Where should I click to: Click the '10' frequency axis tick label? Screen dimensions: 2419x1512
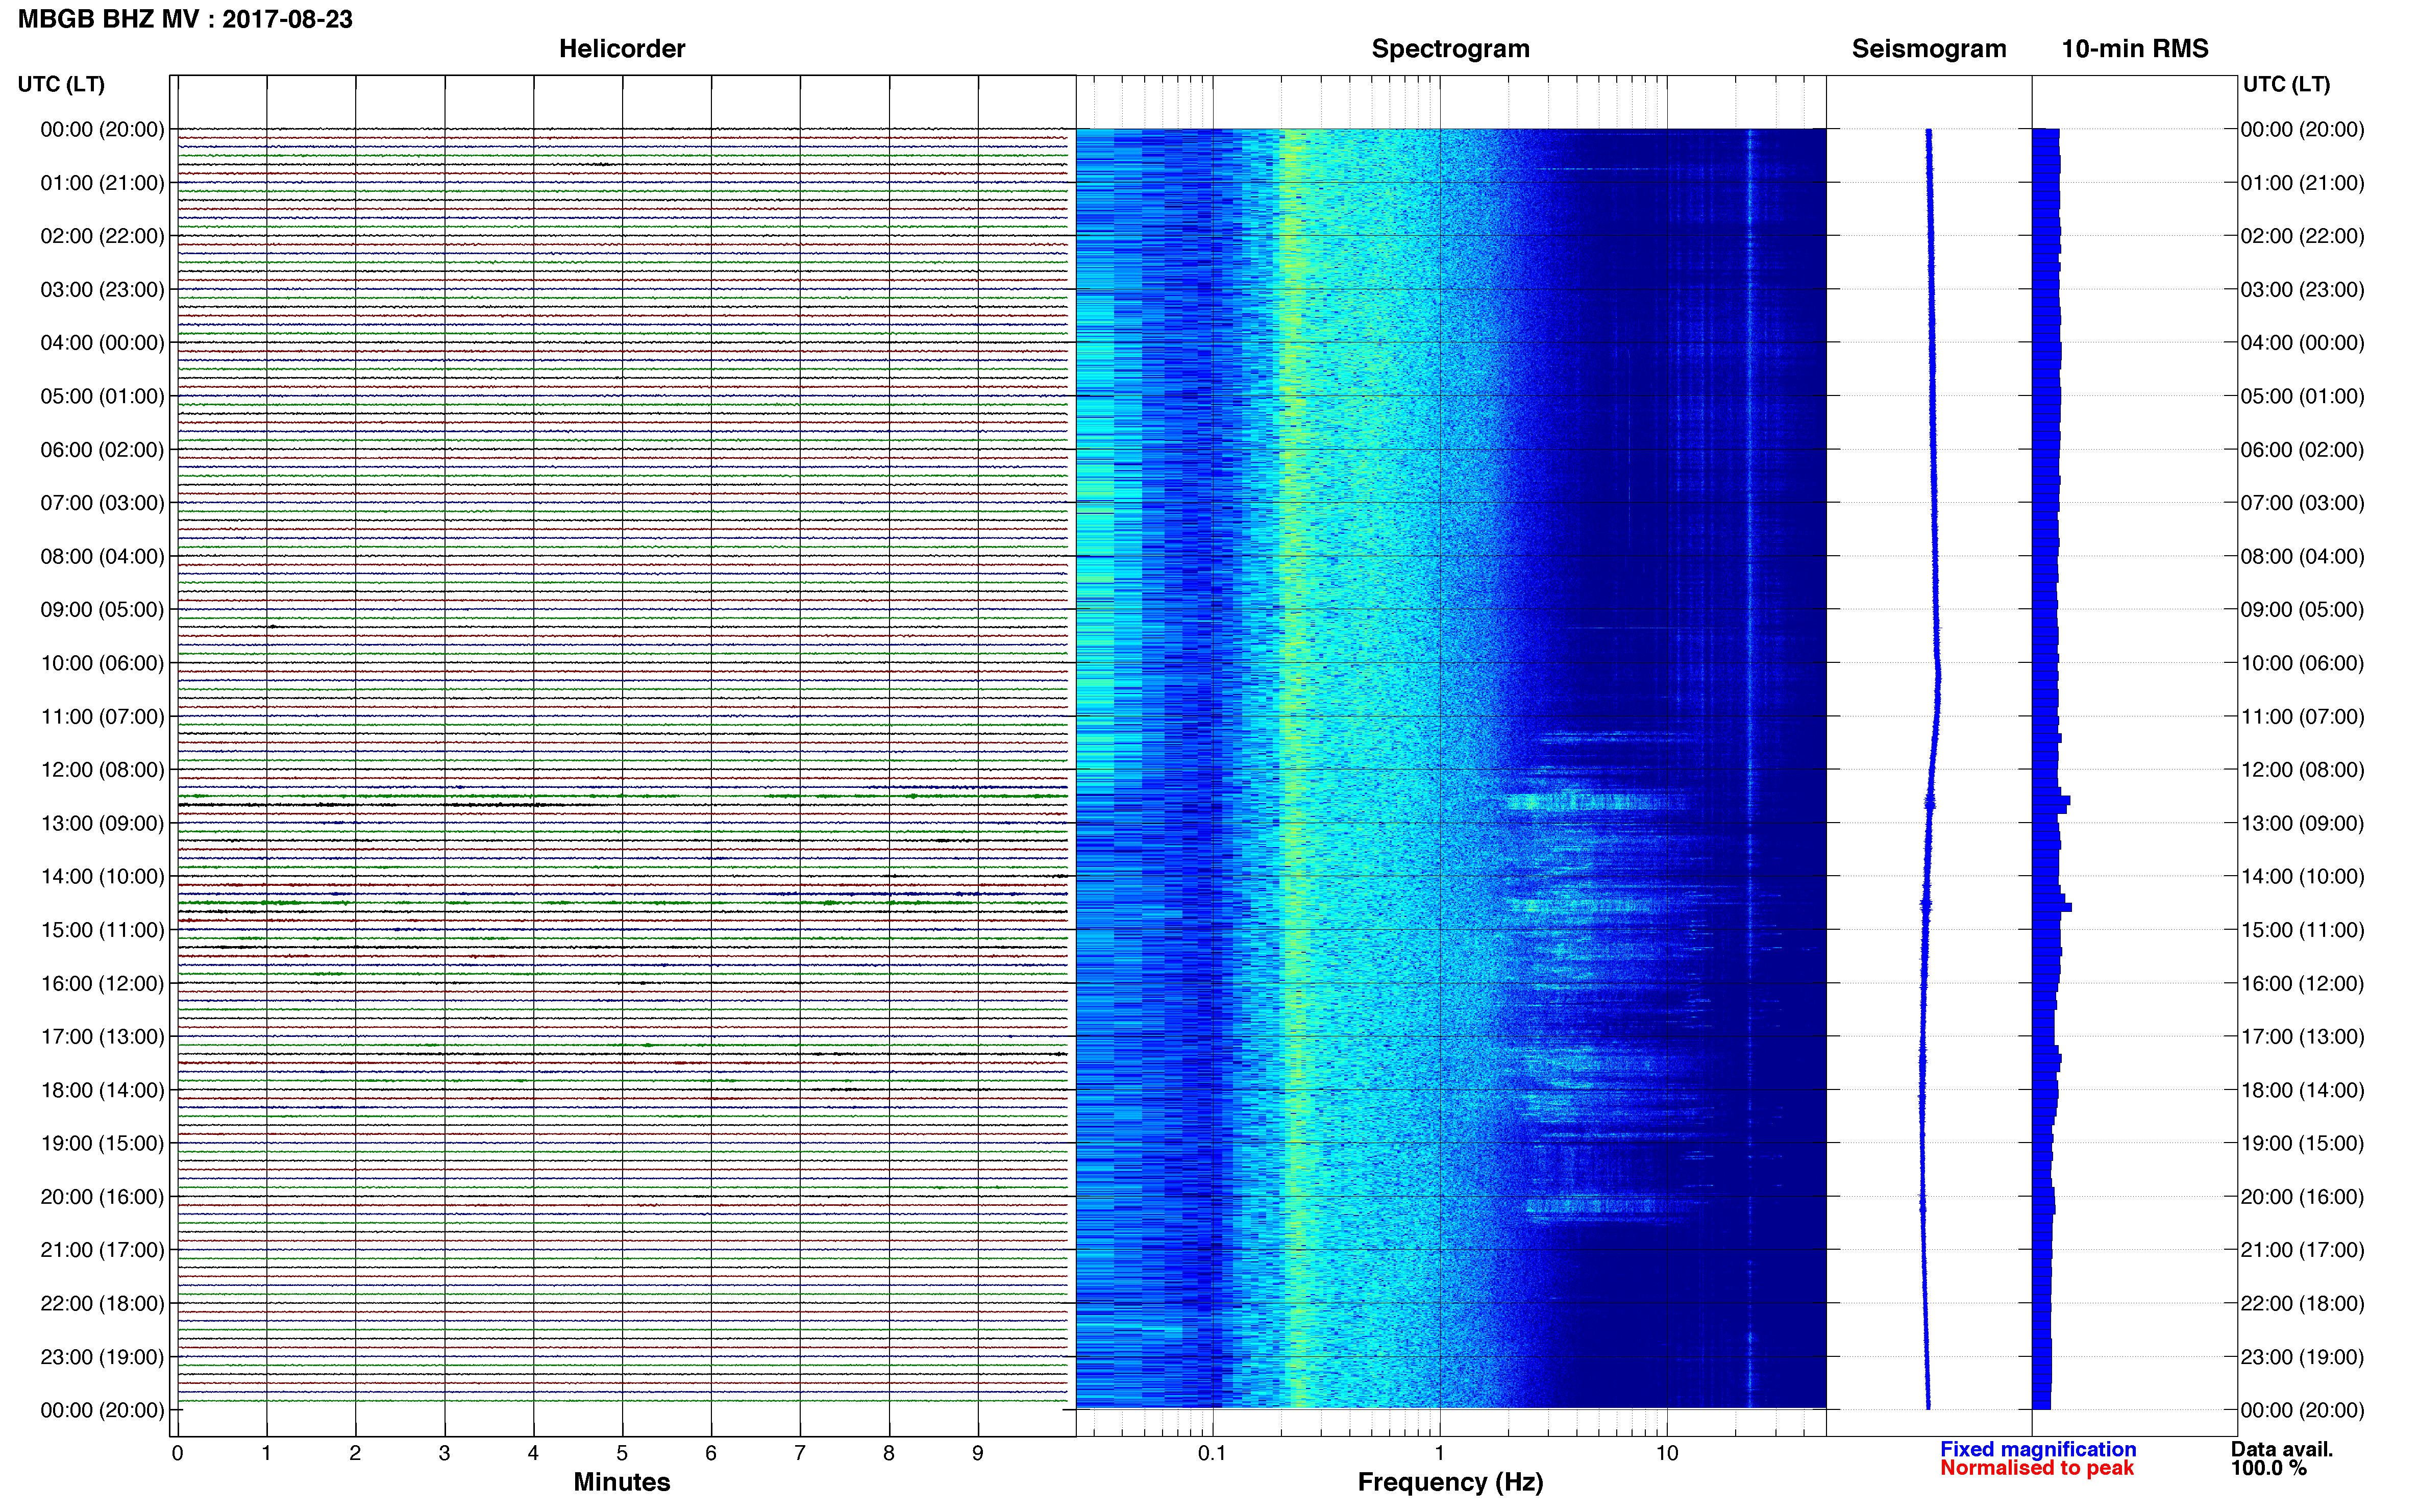1667,1453
